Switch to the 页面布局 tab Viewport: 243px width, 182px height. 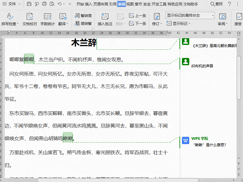click(101, 4)
